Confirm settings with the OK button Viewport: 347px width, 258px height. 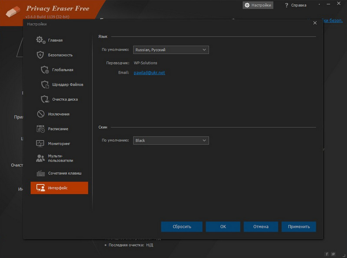(223, 227)
